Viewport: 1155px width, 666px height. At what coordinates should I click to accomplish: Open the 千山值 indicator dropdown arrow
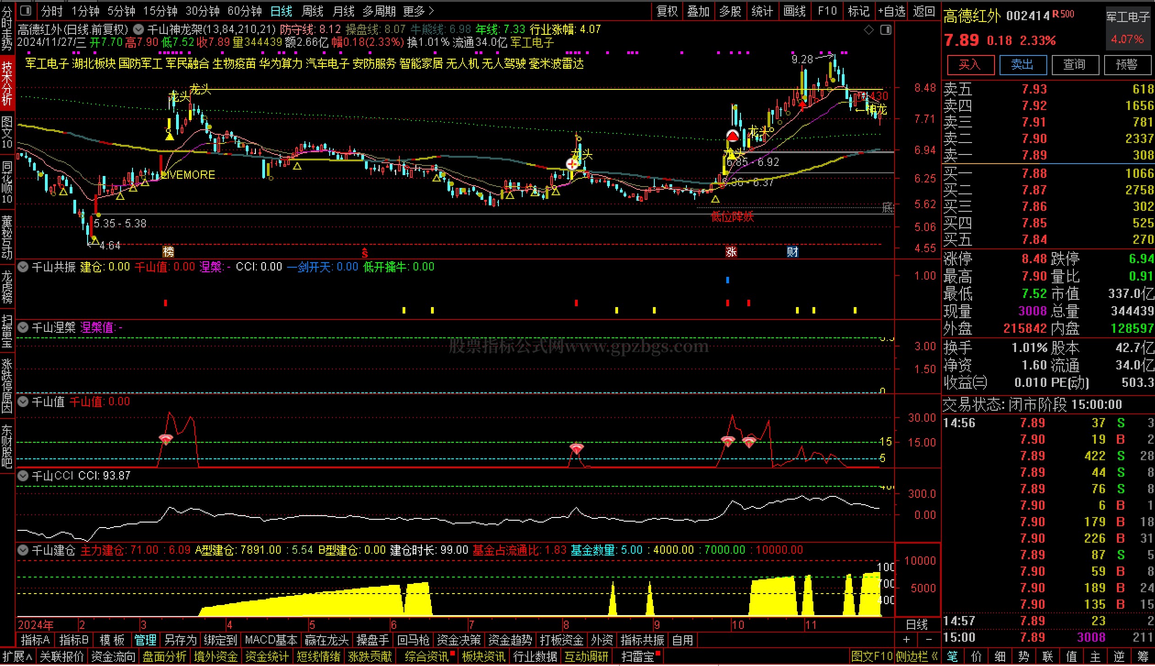23,402
